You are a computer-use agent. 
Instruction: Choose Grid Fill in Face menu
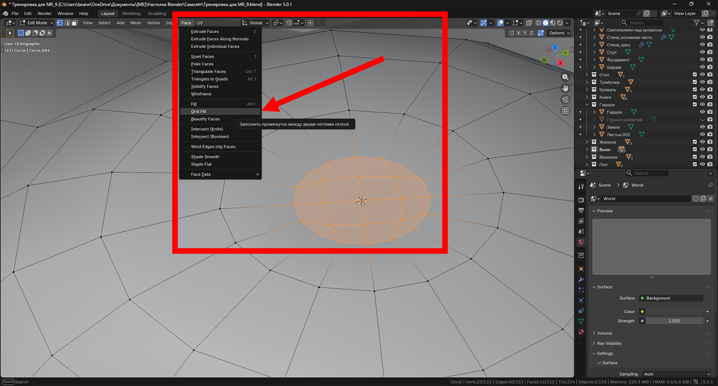point(198,112)
